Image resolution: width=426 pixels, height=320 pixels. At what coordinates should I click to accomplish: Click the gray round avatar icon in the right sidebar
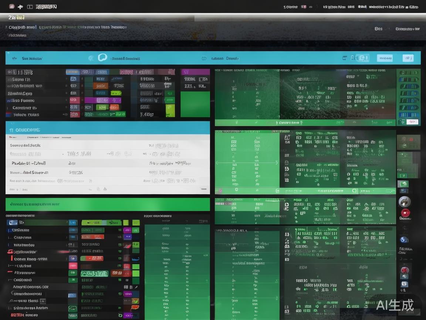pyautogui.click(x=405, y=201)
